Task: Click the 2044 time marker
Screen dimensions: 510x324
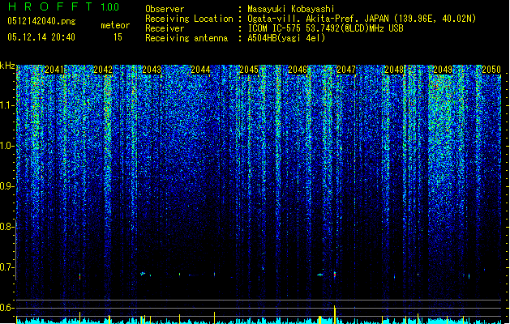Action: tap(200, 70)
